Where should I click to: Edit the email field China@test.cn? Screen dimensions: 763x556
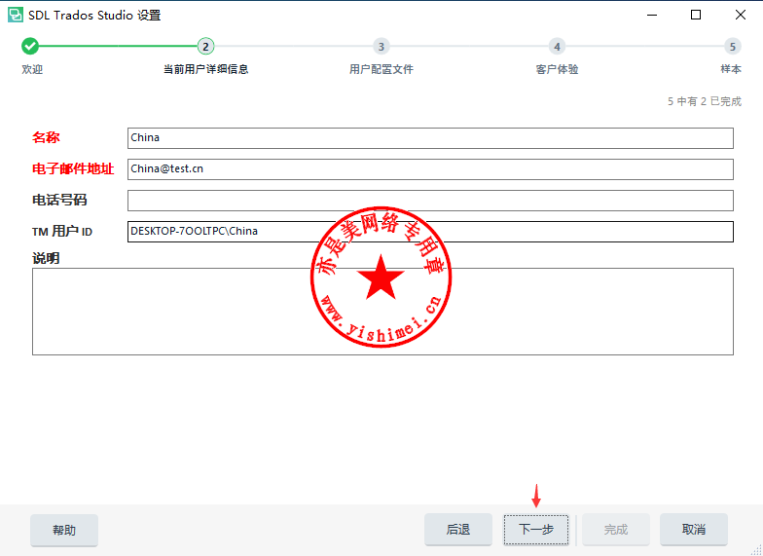[430, 169]
